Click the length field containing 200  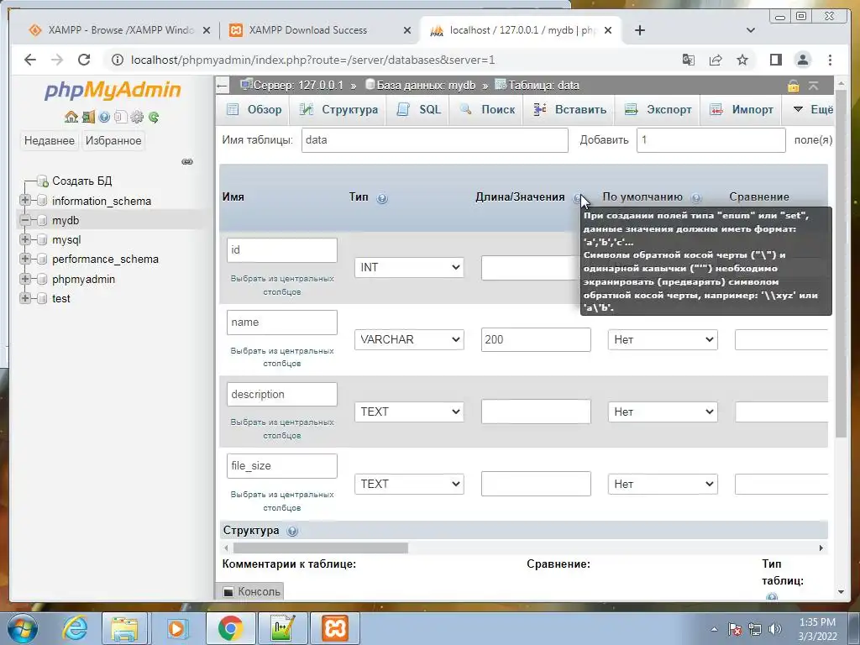(536, 339)
